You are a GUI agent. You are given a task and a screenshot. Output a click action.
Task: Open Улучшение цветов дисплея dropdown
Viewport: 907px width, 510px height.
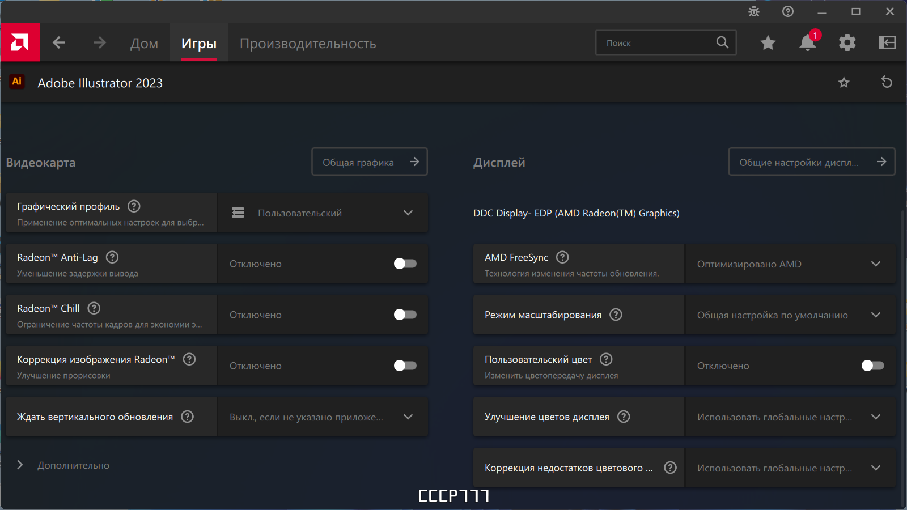[x=790, y=416]
